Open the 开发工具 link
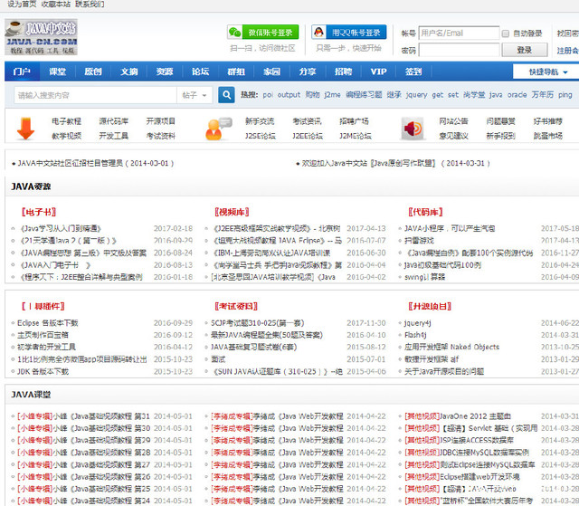579x506 pixels. pos(113,136)
